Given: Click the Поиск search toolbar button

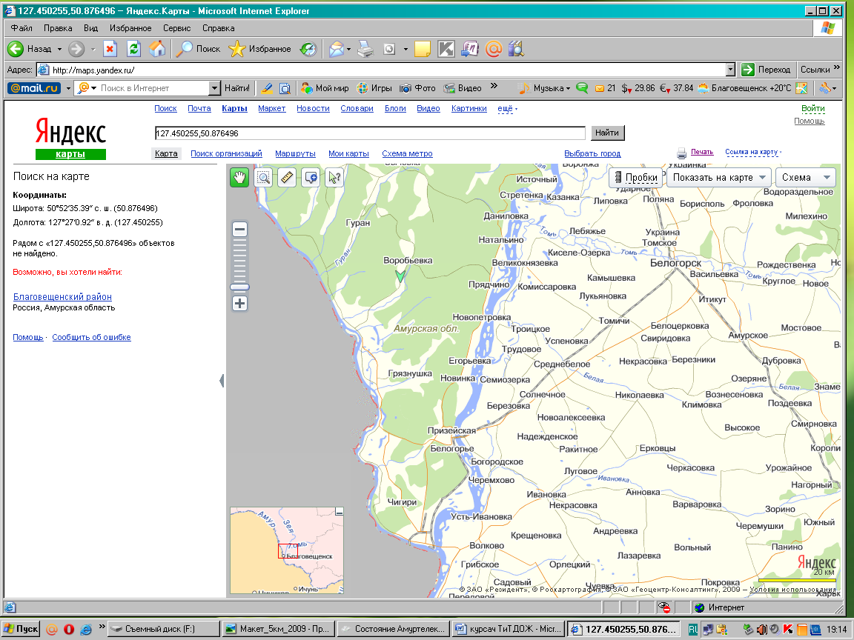Looking at the screenshot, I should pos(199,49).
